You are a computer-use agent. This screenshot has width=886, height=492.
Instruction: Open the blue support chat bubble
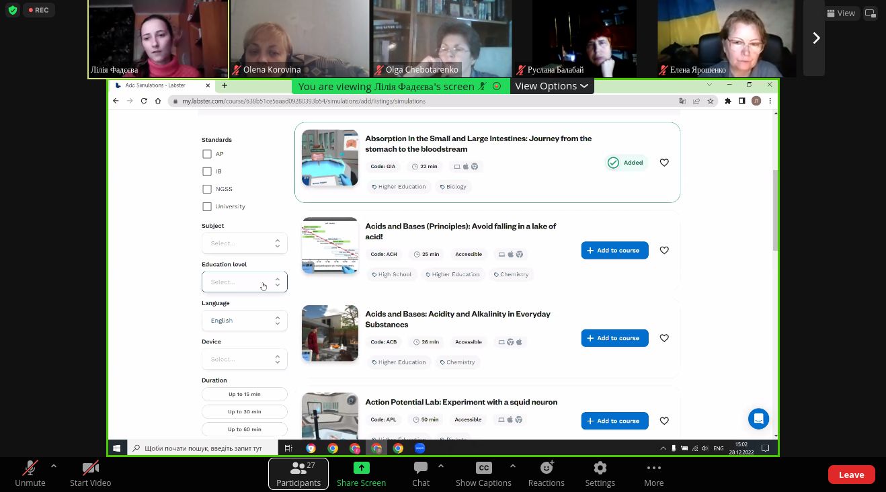(x=758, y=418)
